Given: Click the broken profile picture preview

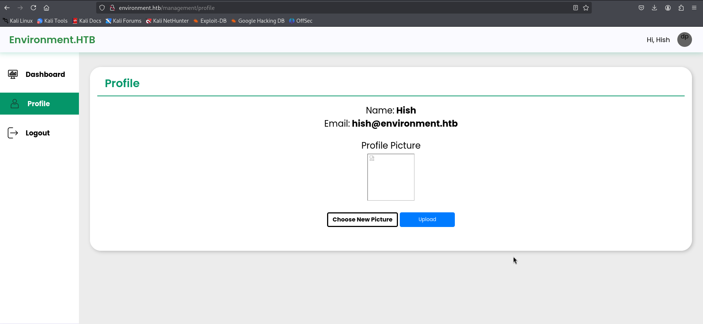Looking at the screenshot, I should [391, 177].
